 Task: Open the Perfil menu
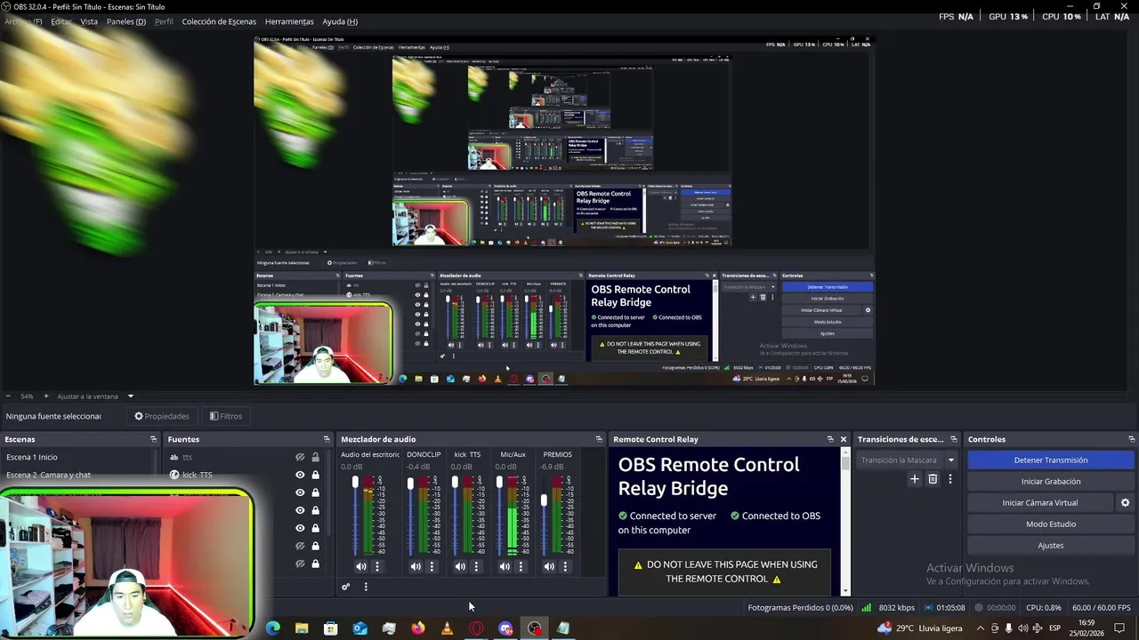point(164,21)
